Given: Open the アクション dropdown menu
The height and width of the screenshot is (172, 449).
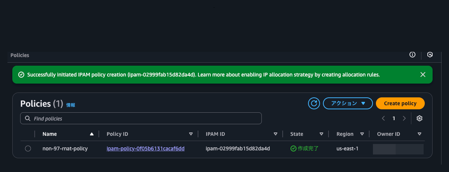Looking at the screenshot, I should tap(348, 103).
